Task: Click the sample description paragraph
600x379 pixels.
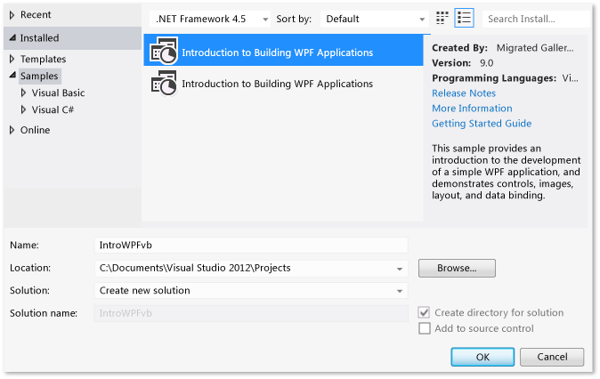Action: click(507, 172)
